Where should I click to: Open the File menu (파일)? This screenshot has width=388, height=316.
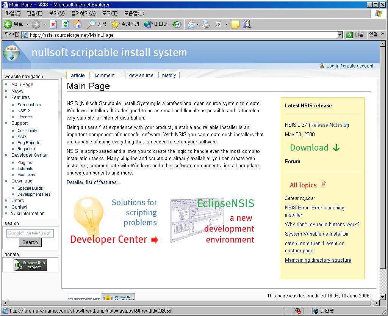click(13, 13)
